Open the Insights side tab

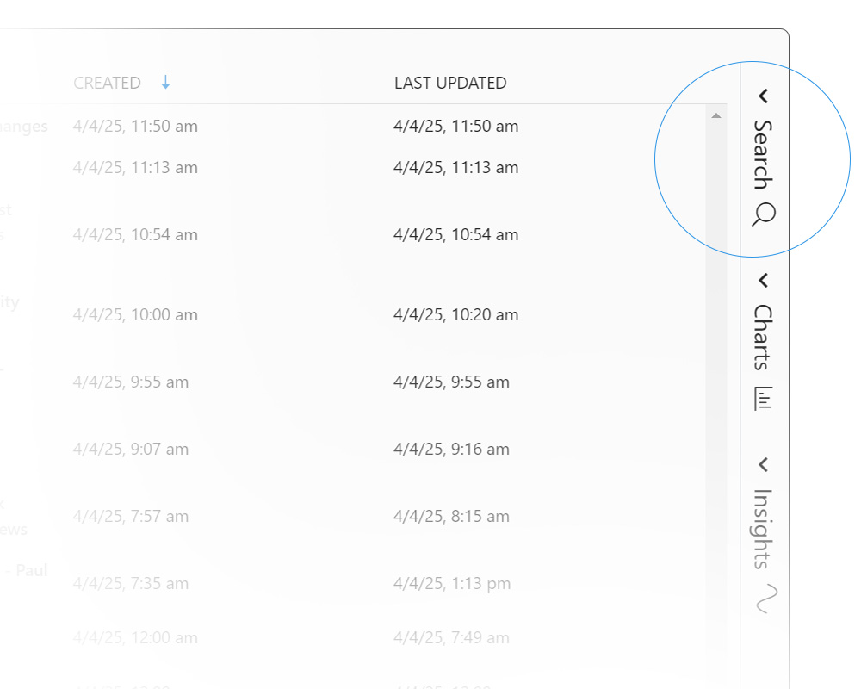pos(763,528)
